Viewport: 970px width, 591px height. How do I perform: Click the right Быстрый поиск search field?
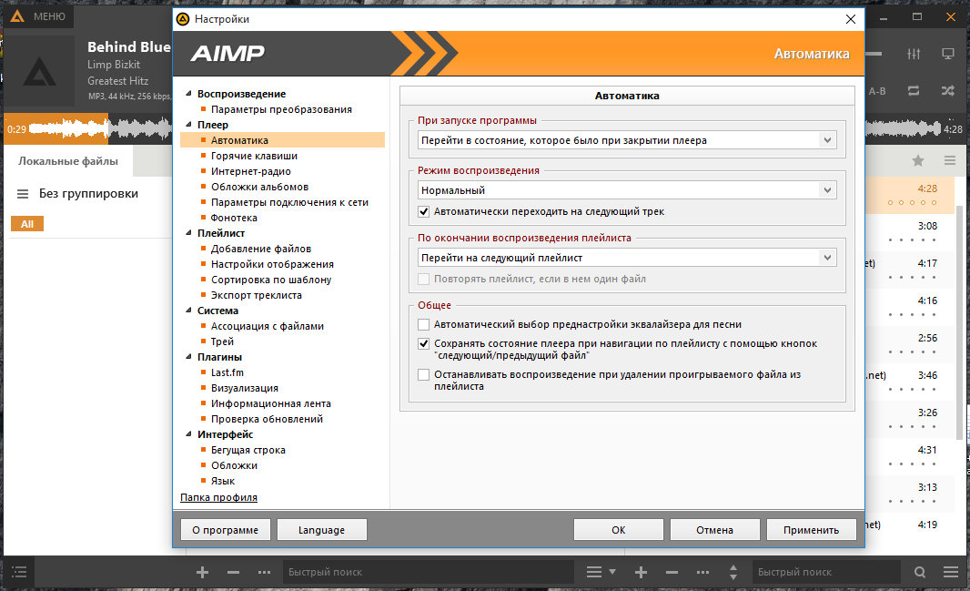click(x=826, y=573)
